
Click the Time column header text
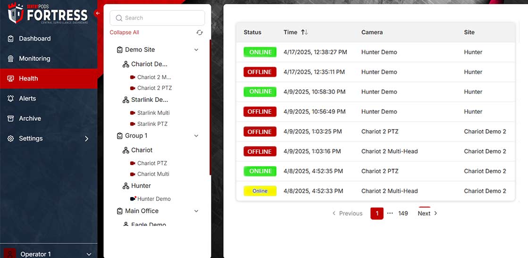point(290,33)
